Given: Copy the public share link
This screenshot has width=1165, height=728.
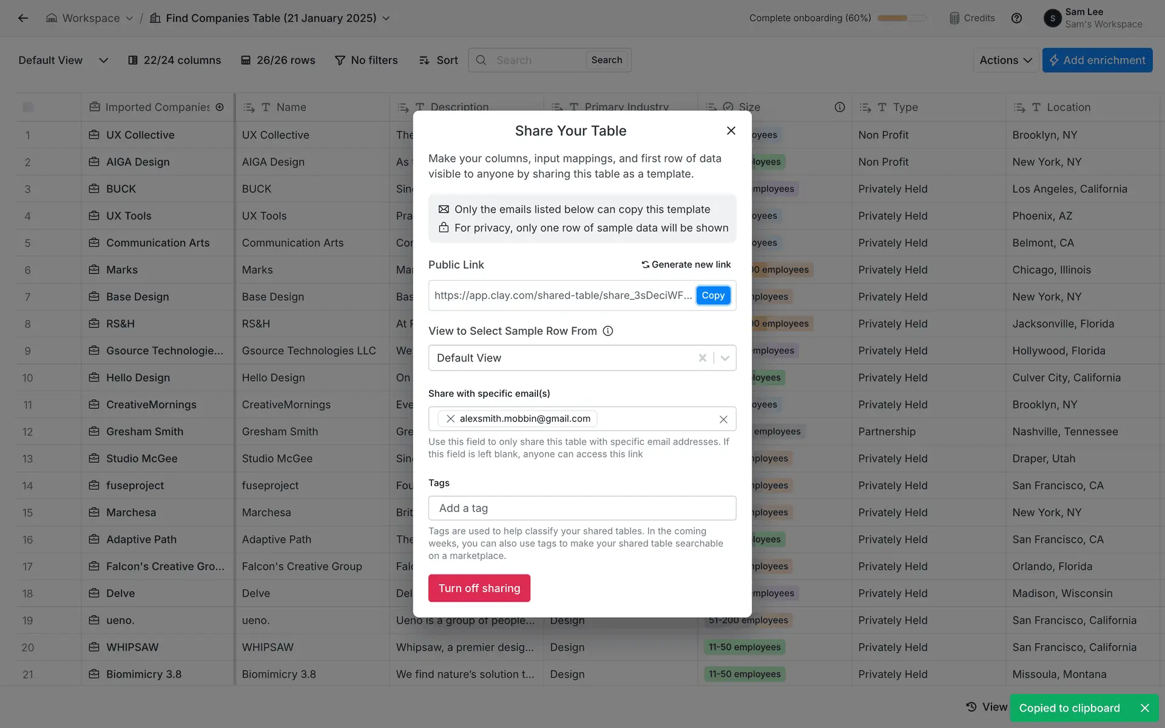Looking at the screenshot, I should pyautogui.click(x=712, y=295).
